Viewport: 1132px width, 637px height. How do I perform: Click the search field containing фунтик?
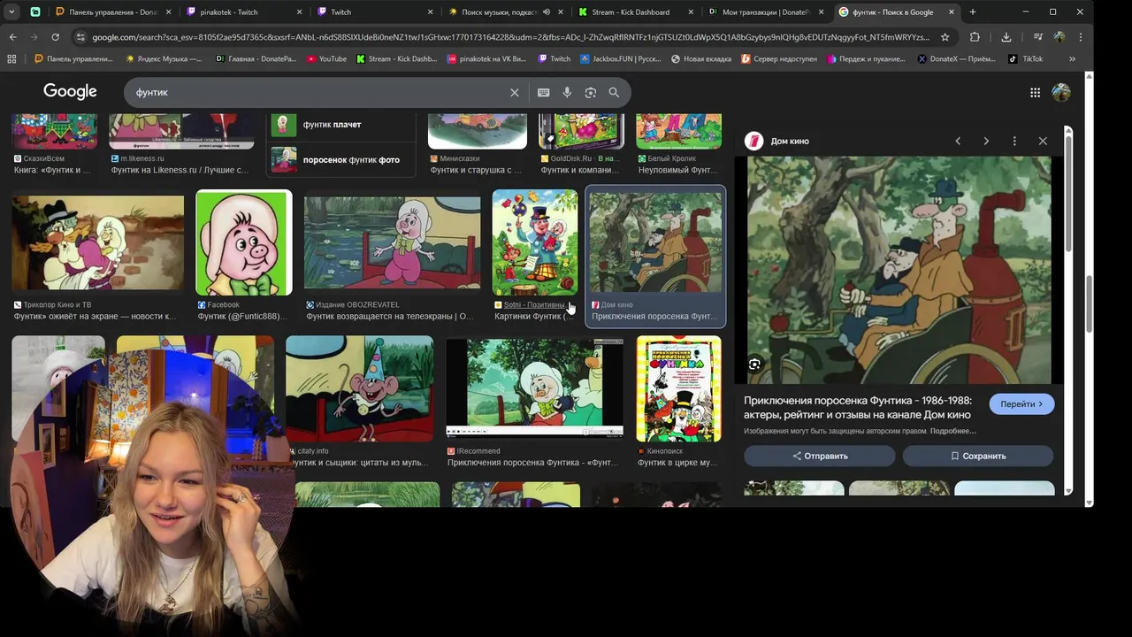[x=318, y=92]
